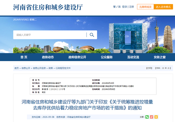The height and width of the screenshot is (122, 175).
Task: Set font size to 中
Action: [166, 68]
